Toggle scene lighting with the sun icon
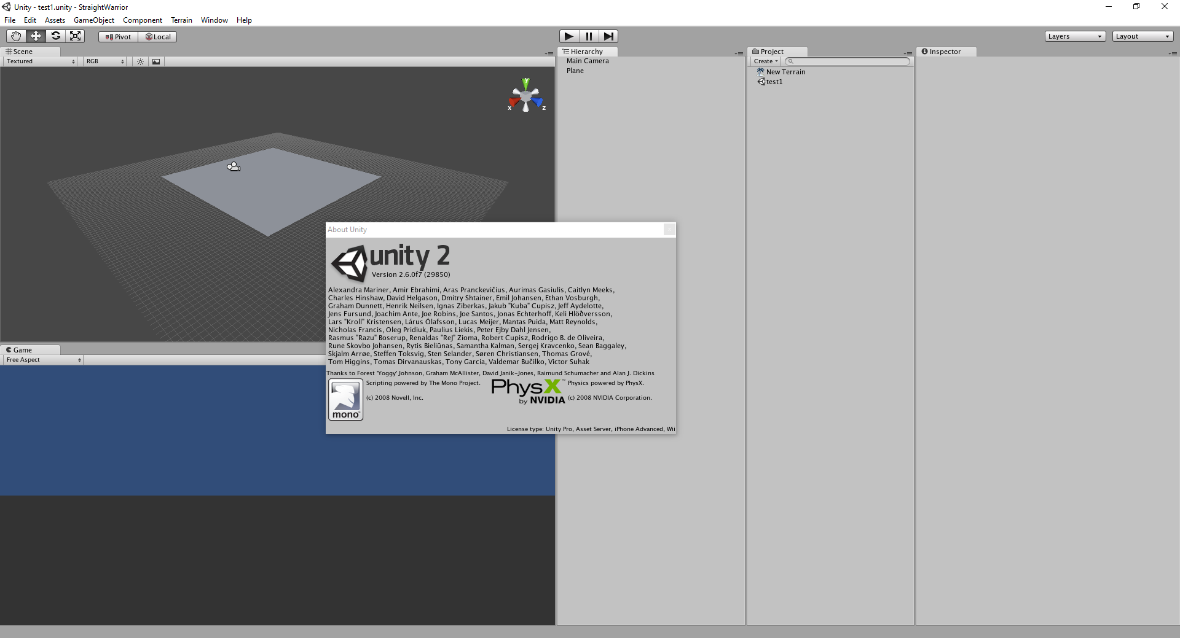The image size is (1180, 638). coord(141,61)
